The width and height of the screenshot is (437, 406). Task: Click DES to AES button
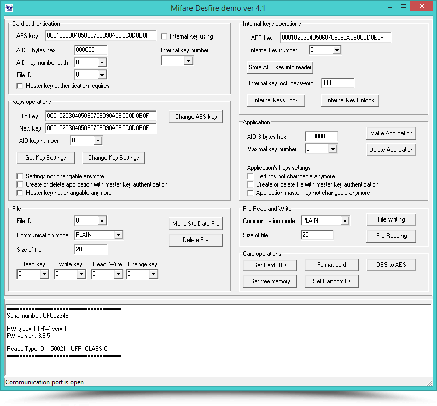point(391,265)
